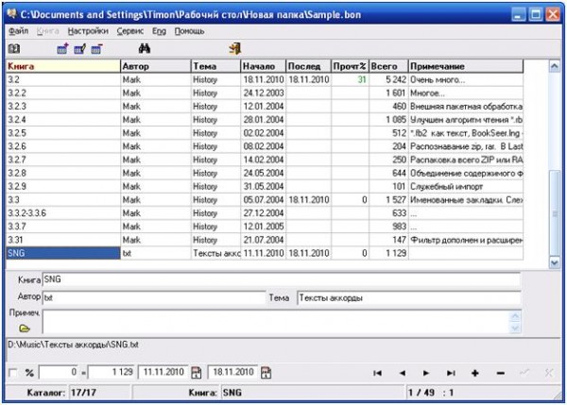The width and height of the screenshot is (567, 405).
Task: Click the exit door toolbar icon
Action: pos(235,48)
